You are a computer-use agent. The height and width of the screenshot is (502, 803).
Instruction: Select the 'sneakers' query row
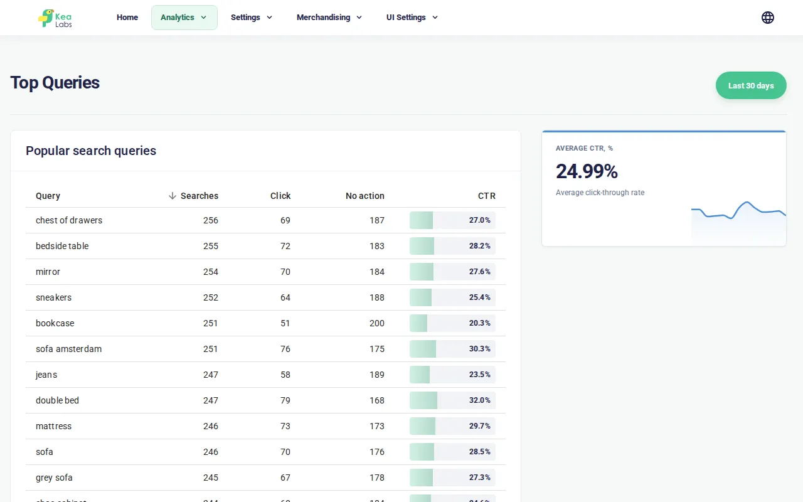pos(265,297)
